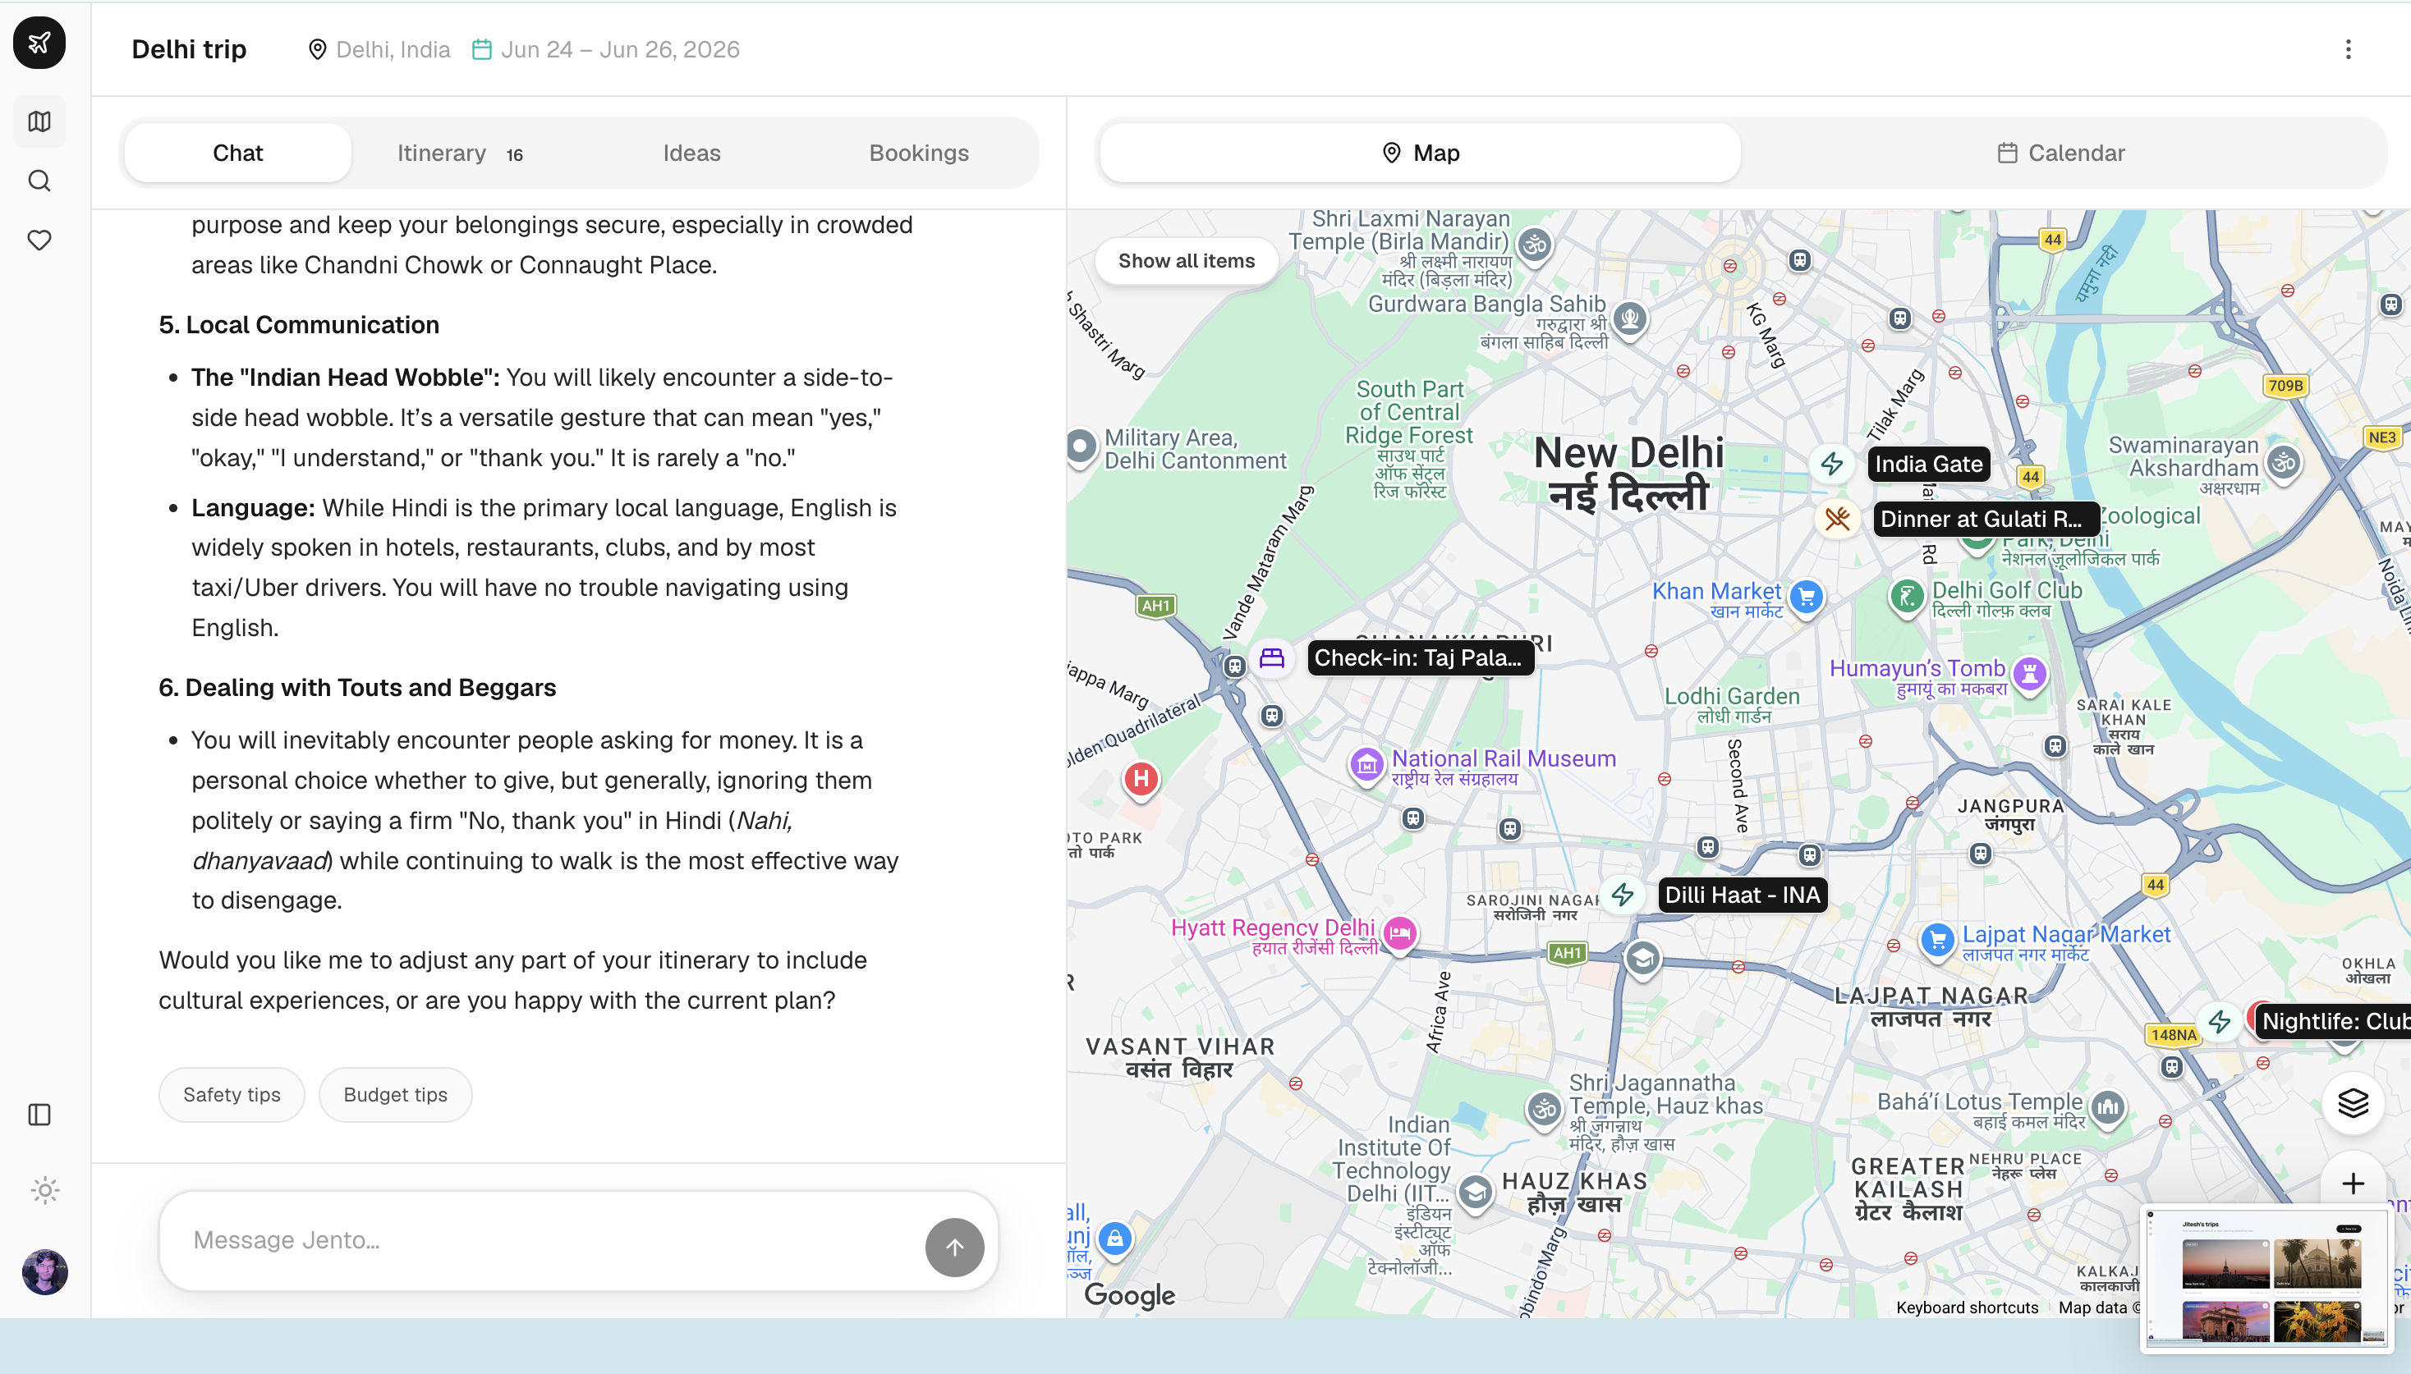Click the Shri Jagannatha Temple pin
This screenshot has height=1374, width=2411.
(1545, 1109)
